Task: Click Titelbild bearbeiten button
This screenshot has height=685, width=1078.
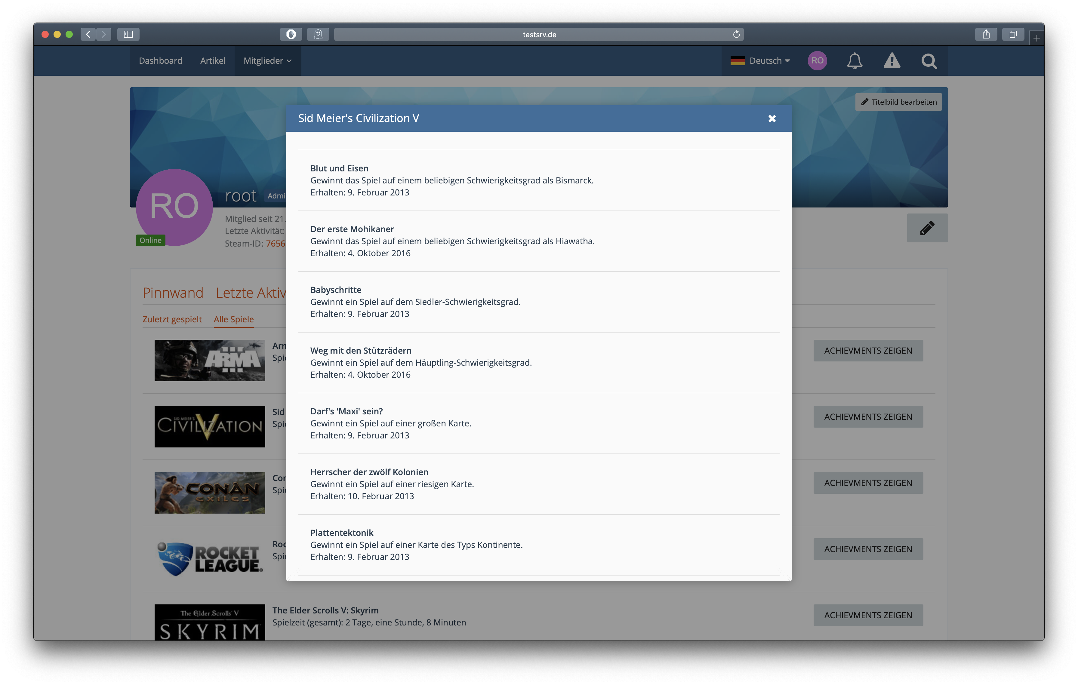Action: coord(898,102)
